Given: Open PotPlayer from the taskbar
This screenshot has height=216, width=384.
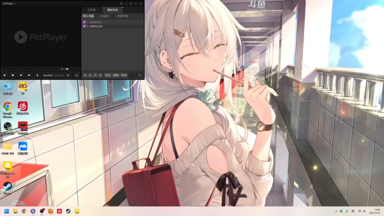Looking at the screenshot, I should pos(77,211).
